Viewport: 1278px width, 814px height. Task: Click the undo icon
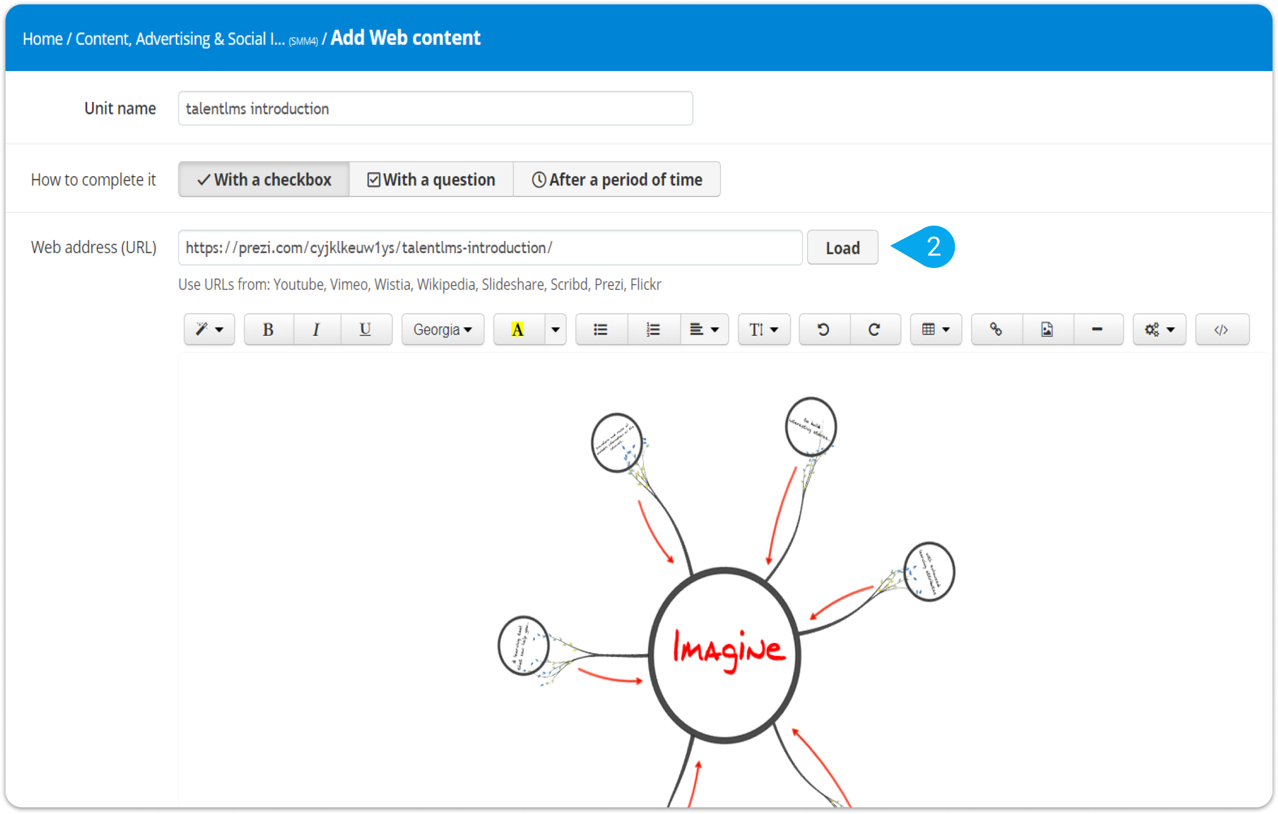coord(824,329)
